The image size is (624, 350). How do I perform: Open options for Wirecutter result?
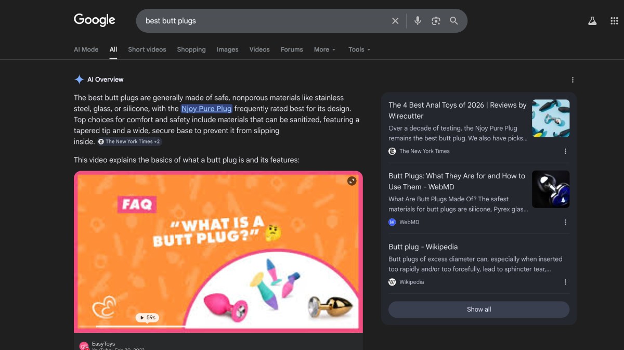click(x=565, y=151)
